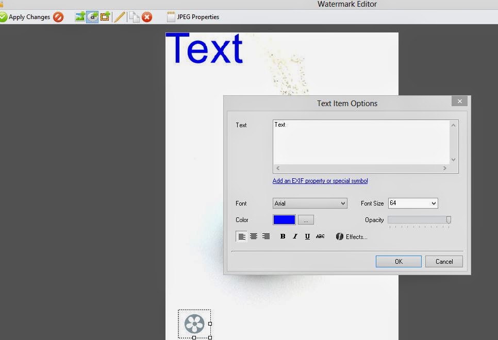
Task: Click the red discard changes icon
Action: click(58, 17)
